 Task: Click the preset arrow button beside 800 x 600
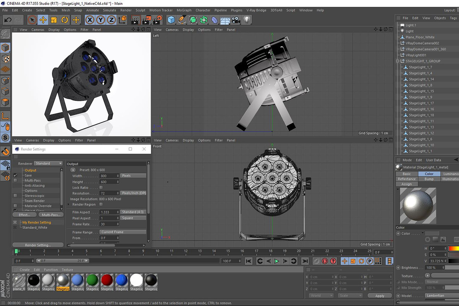click(73, 170)
